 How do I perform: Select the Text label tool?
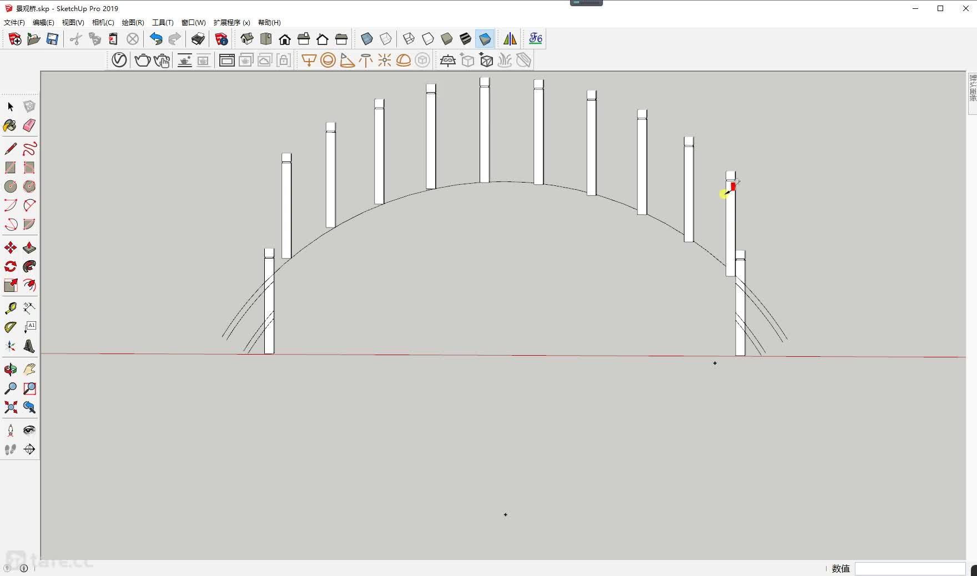[x=29, y=327]
